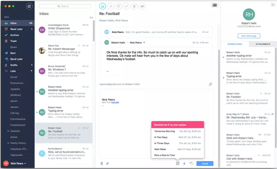Choose In Two Days reminder option

pos(178,137)
